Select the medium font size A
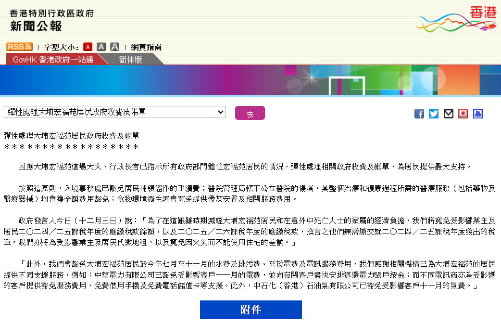The image size is (501, 325). click(101, 47)
